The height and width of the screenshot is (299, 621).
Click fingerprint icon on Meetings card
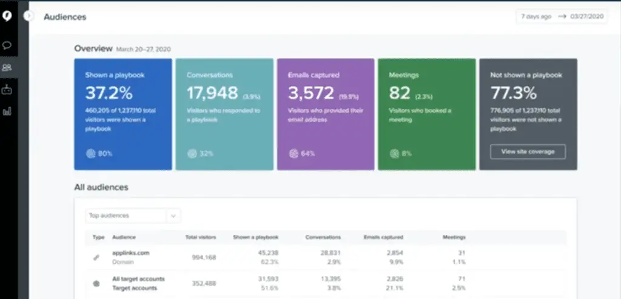[x=393, y=154]
